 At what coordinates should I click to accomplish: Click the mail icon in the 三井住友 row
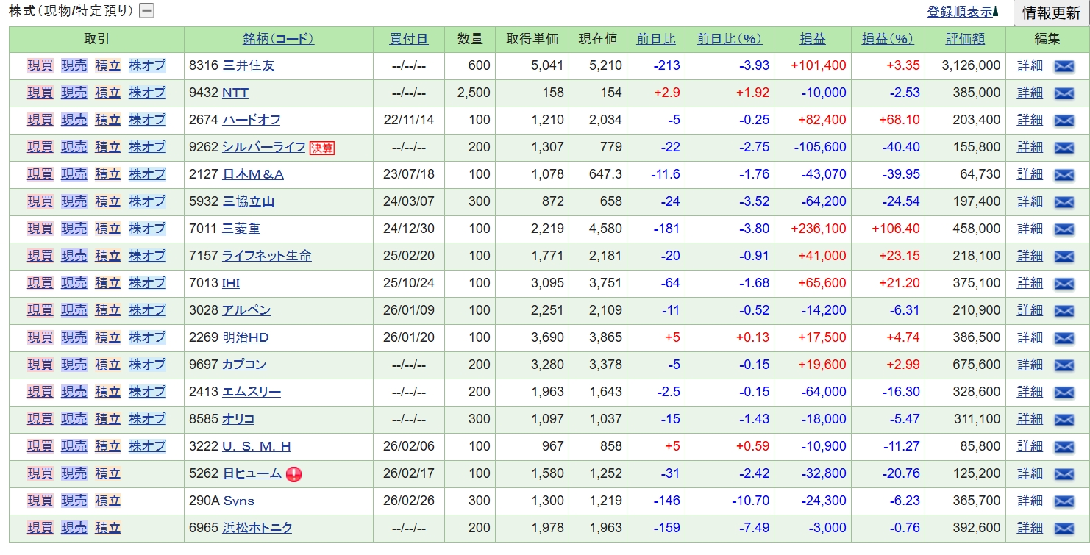[1064, 66]
